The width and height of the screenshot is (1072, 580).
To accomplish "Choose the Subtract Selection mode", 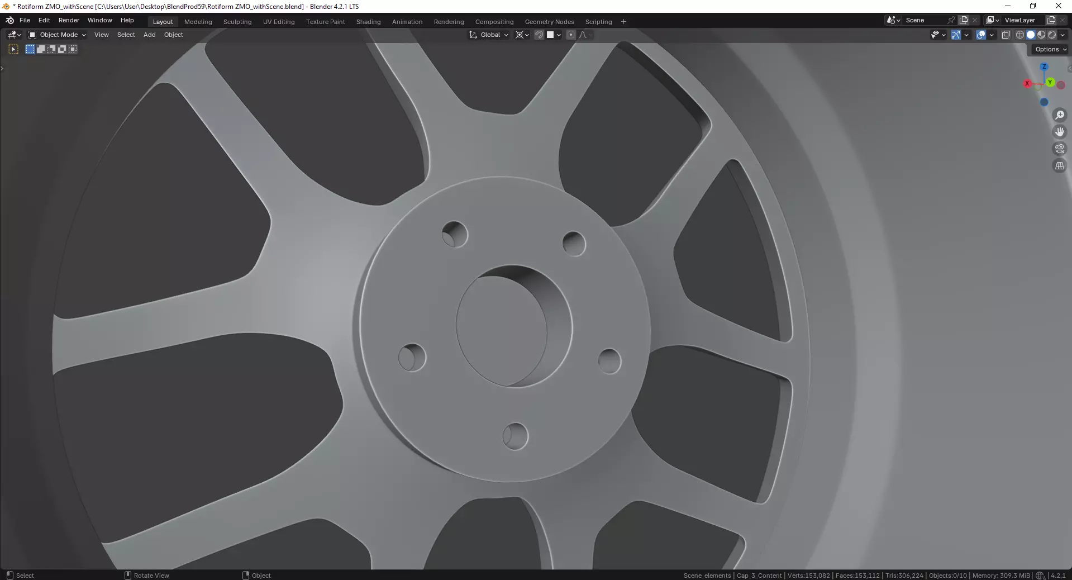I will (x=51, y=49).
